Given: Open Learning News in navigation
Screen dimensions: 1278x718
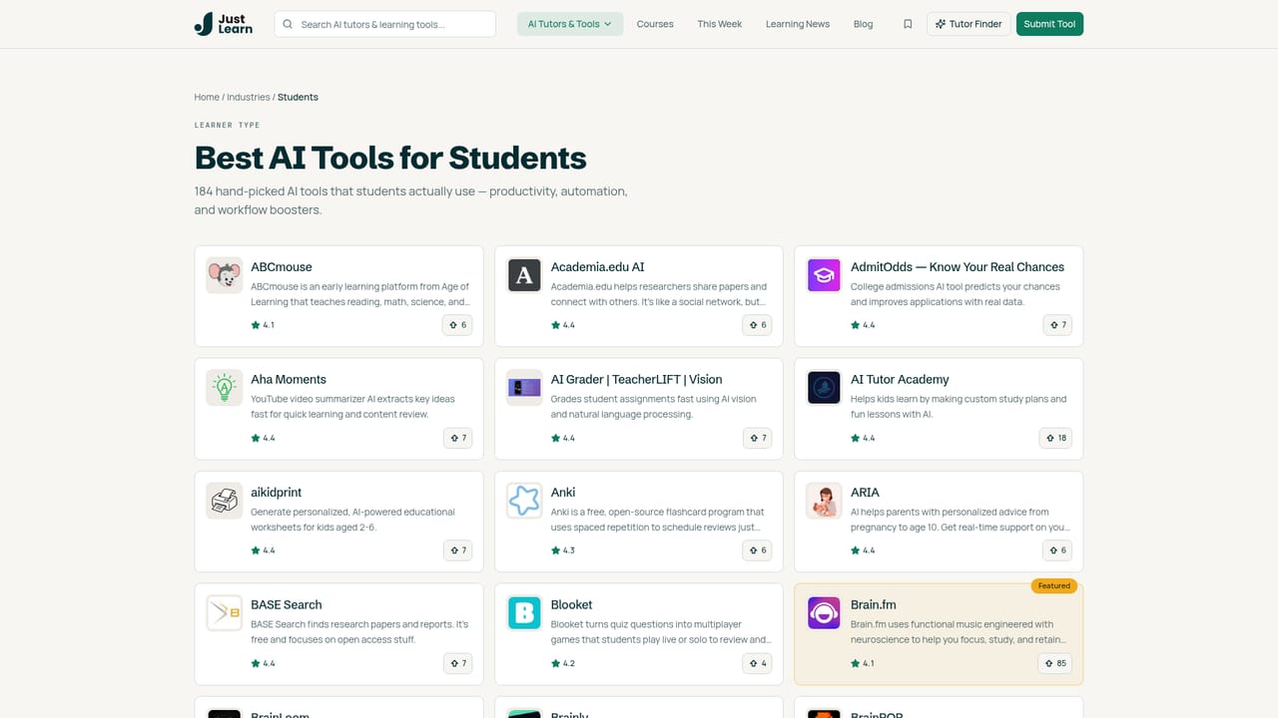Looking at the screenshot, I should click(x=798, y=24).
